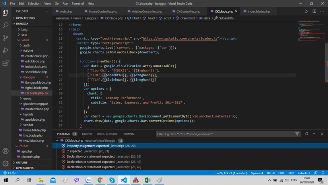Open the Search view in activity bar
Image resolution: width=328 pixels, height=185 pixels.
6,25
